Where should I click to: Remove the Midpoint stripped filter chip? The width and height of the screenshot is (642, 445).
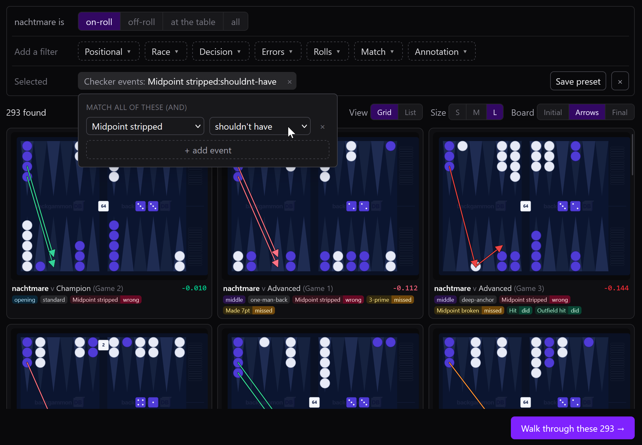[x=289, y=82]
